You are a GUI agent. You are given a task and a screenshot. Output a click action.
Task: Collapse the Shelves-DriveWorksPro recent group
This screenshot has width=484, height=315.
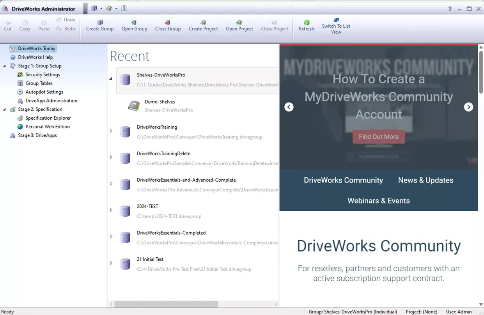(111, 79)
